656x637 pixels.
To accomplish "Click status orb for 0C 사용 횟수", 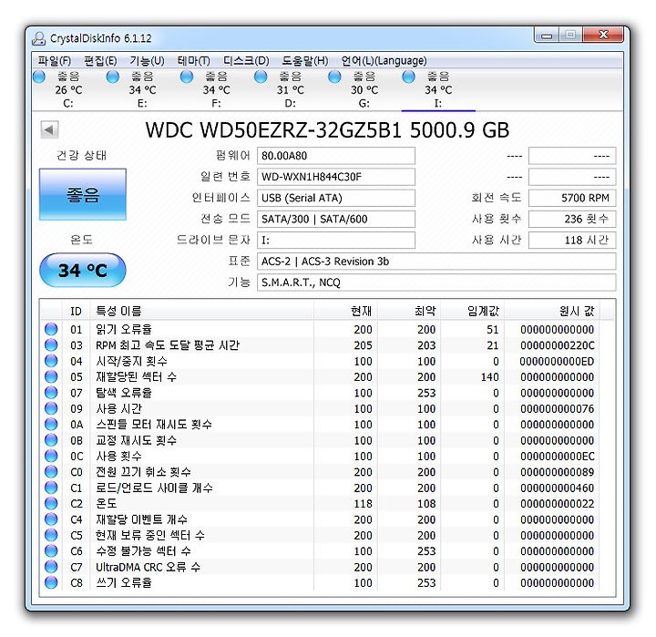I will click(x=51, y=456).
